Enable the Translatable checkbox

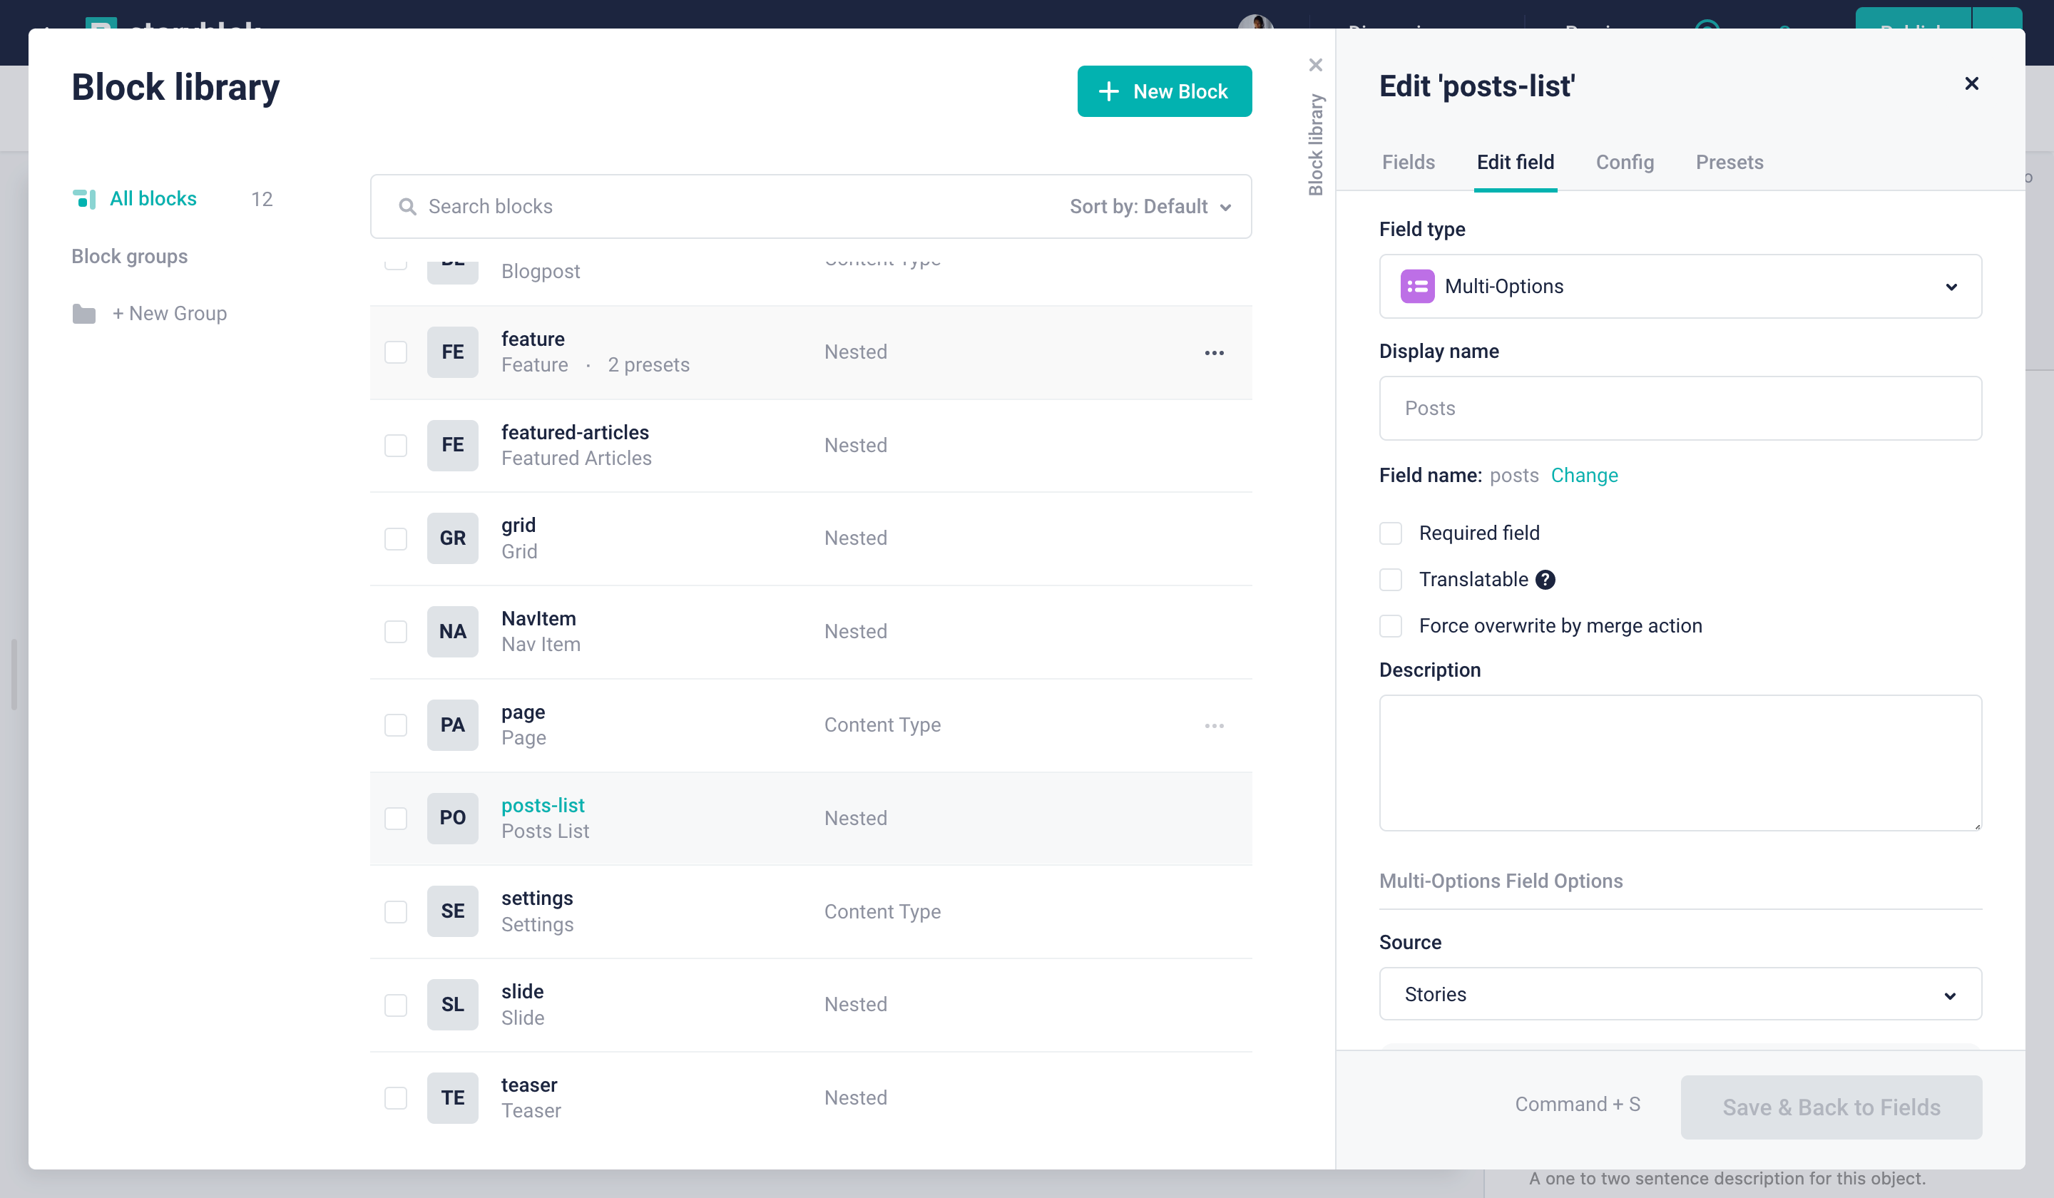(x=1391, y=580)
